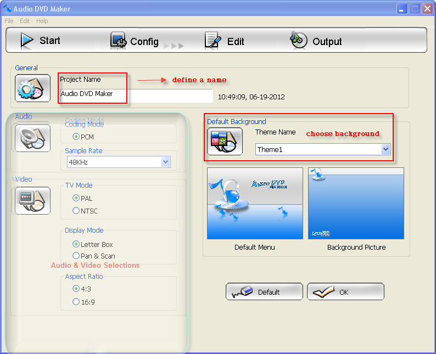Expand the Theme Name dropdown arrow
436x354 pixels.
click(385, 149)
